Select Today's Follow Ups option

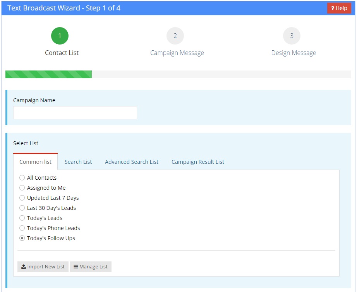pos(22,238)
